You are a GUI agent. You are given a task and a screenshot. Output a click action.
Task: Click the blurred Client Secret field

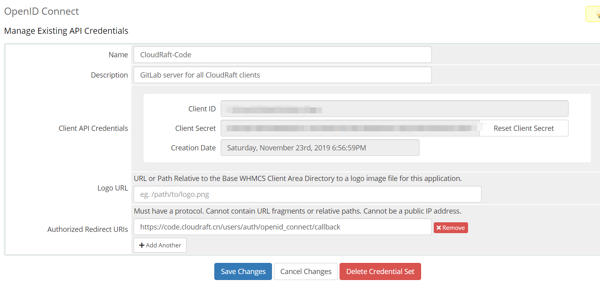[350, 128]
